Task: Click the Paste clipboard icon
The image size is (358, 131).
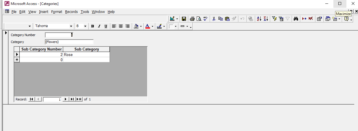Action: point(227,19)
